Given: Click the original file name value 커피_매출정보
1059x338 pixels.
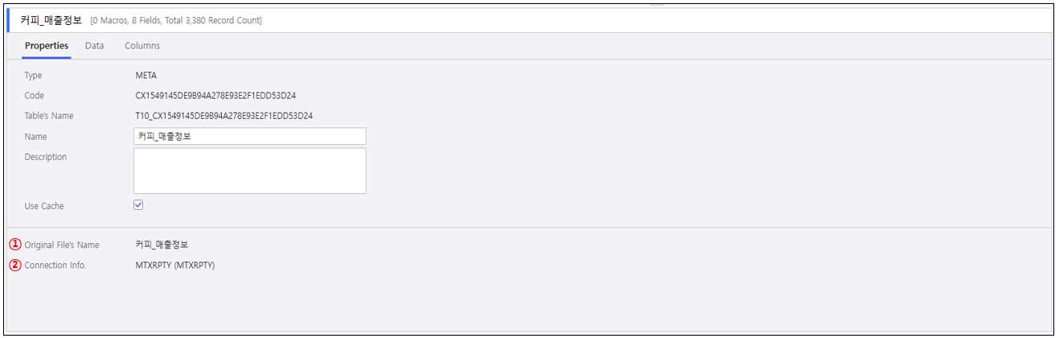Looking at the screenshot, I should [x=162, y=245].
